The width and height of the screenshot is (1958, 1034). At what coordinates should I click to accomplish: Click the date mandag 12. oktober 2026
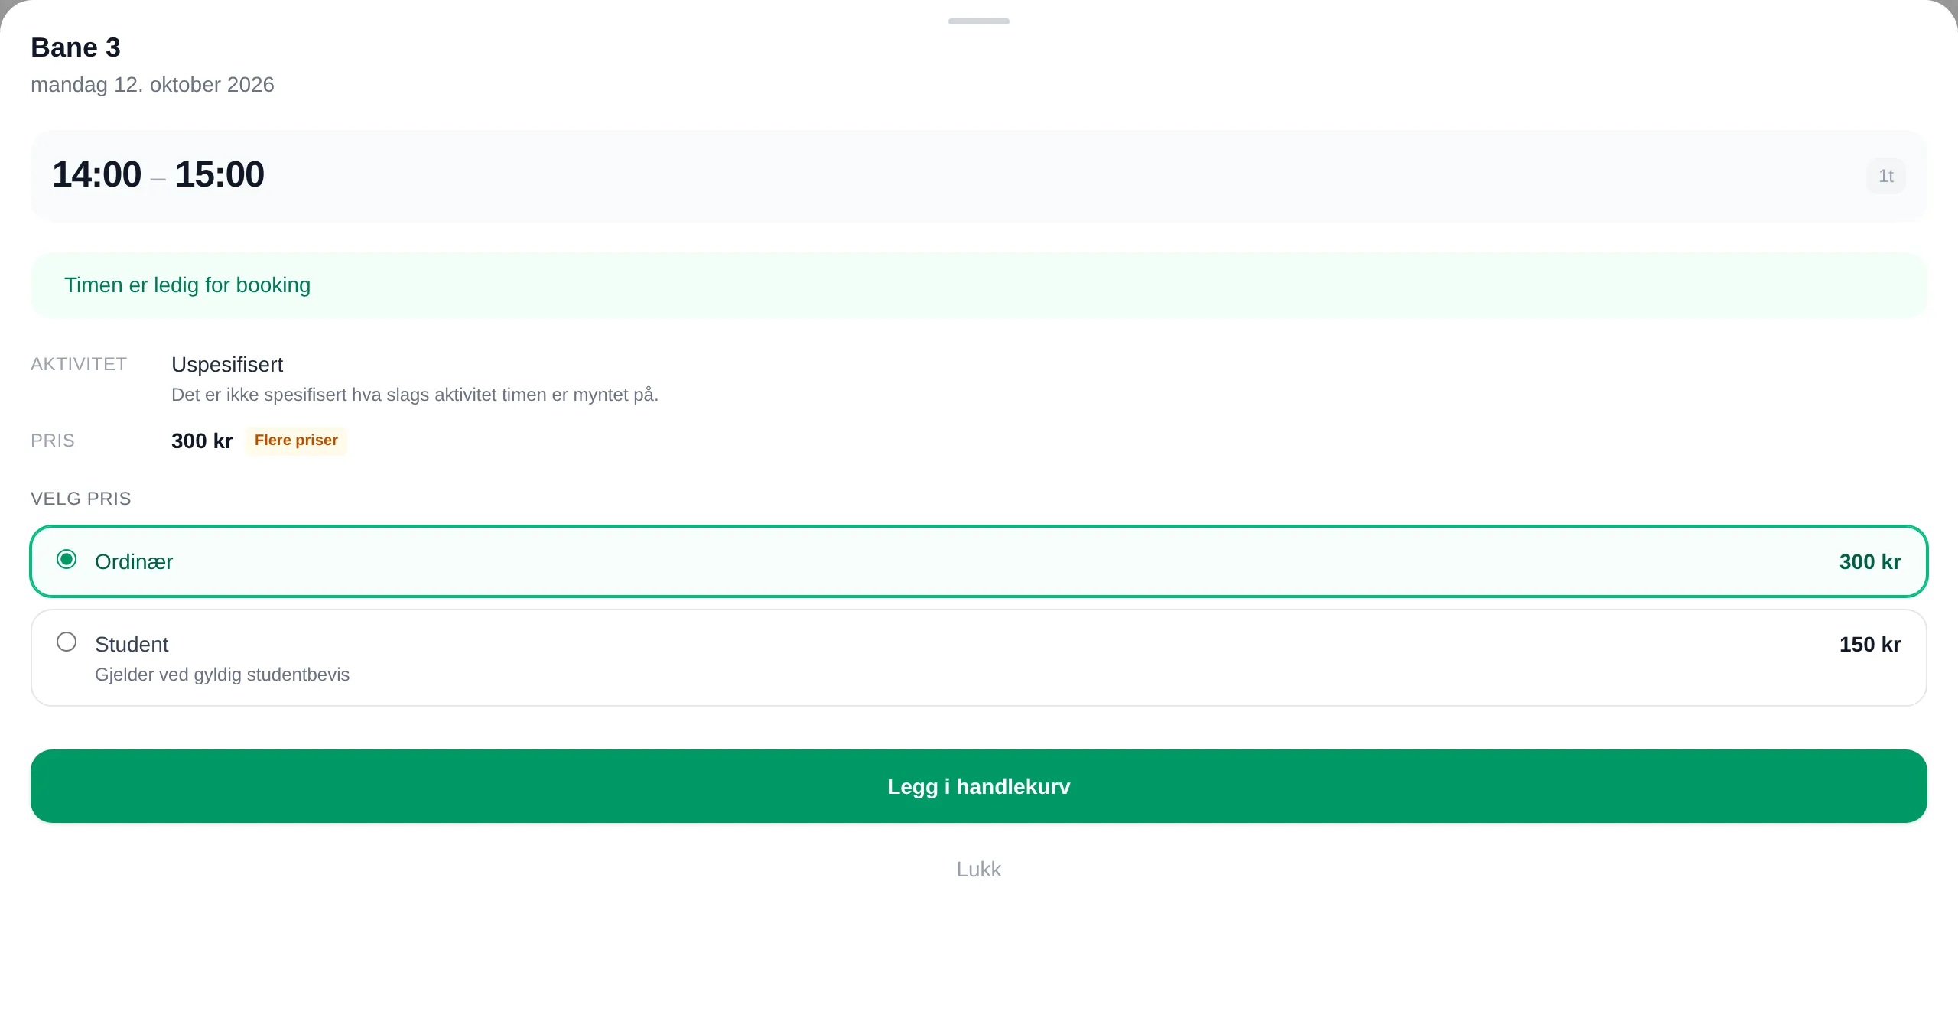[152, 84]
